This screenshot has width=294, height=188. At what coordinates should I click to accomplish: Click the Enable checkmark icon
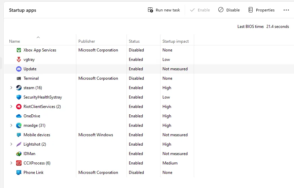(192, 10)
